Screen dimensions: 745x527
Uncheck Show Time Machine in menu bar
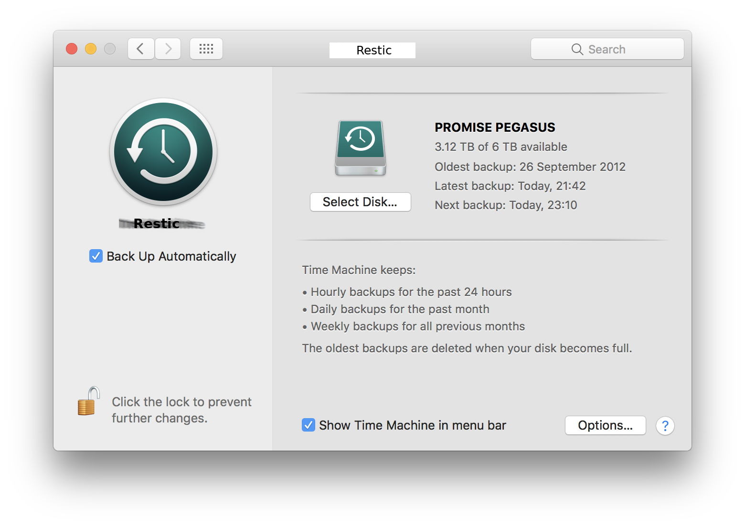(x=309, y=425)
